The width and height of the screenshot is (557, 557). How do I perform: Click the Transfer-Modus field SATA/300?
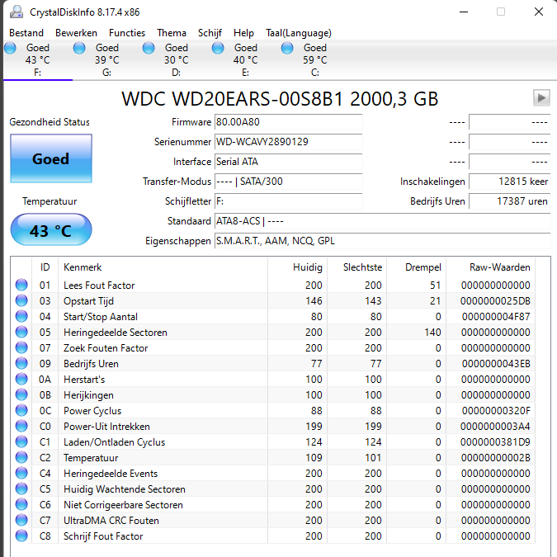289,182
